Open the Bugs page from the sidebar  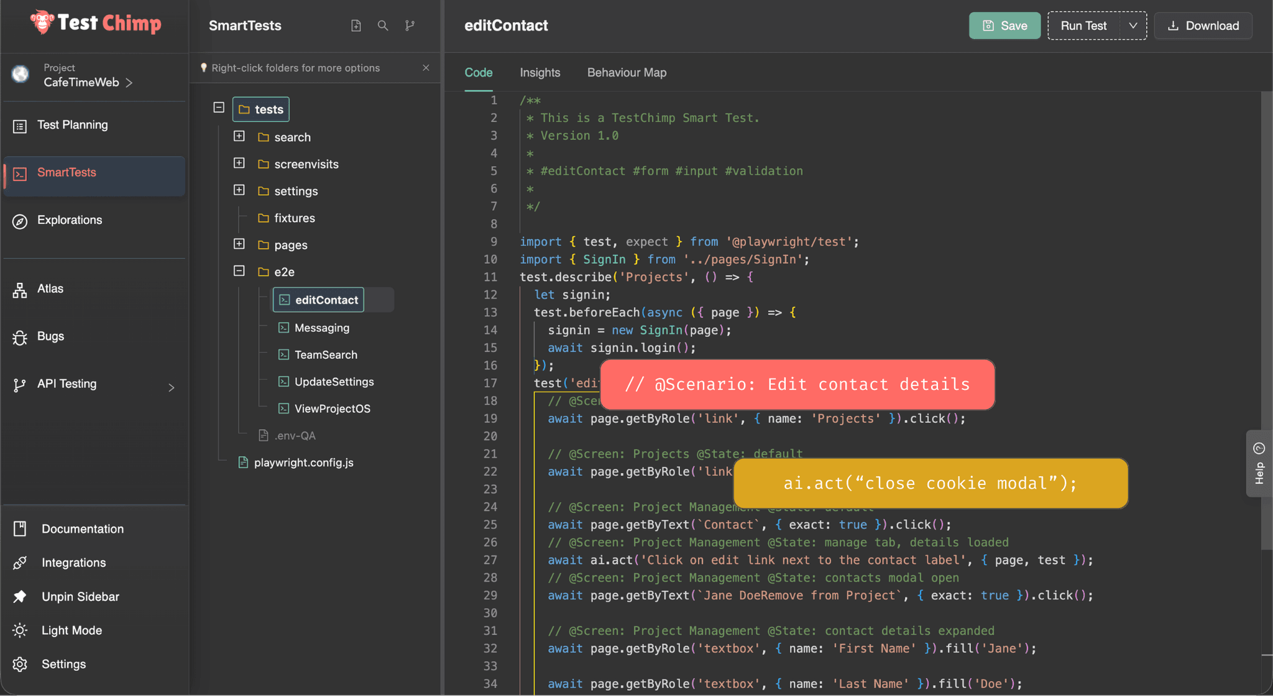click(50, 336)
